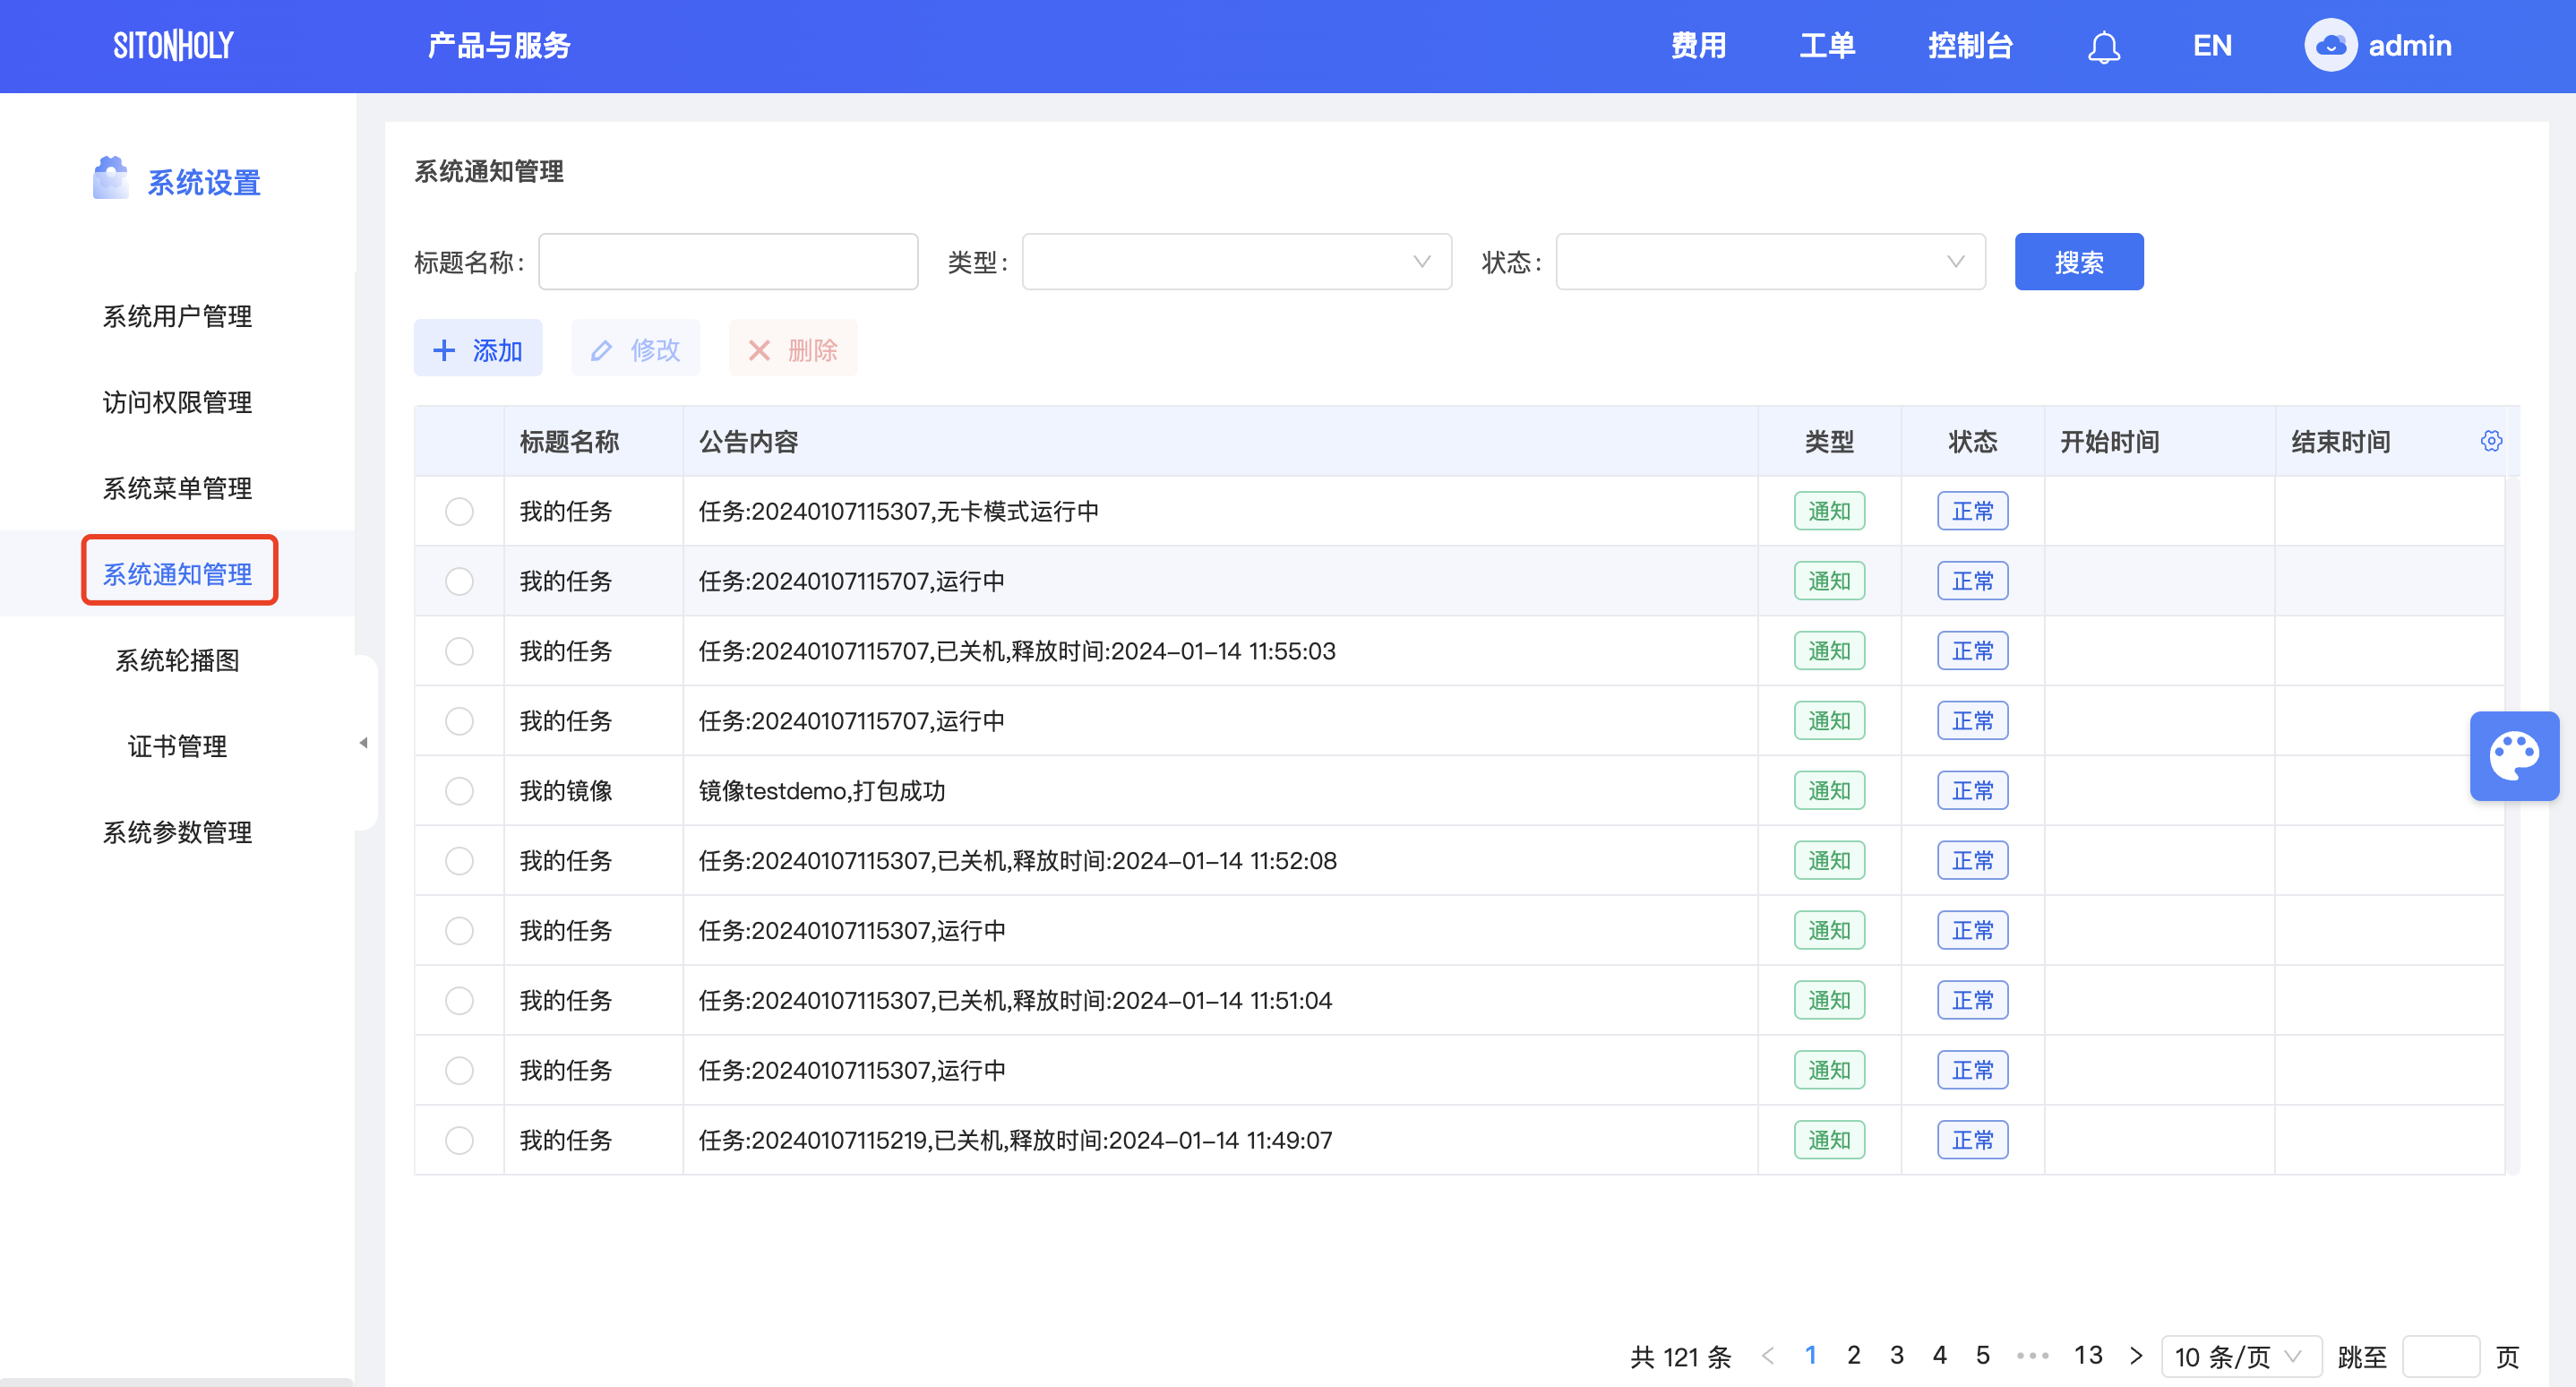This screenshot has height=1387, width=2576.
Task: Click the system settings bag icon
Action: [x=110, y=179]
